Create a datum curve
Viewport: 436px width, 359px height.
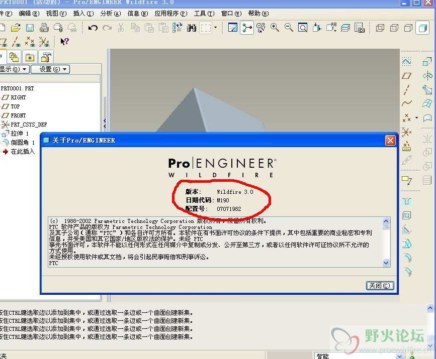click(406, 103)
